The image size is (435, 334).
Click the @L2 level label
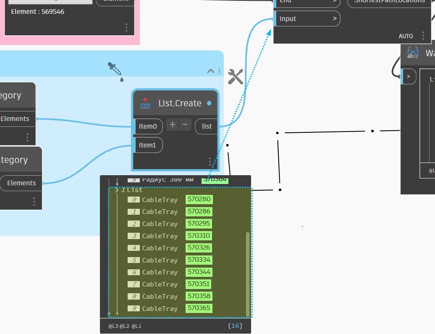(x=124, y=326)
